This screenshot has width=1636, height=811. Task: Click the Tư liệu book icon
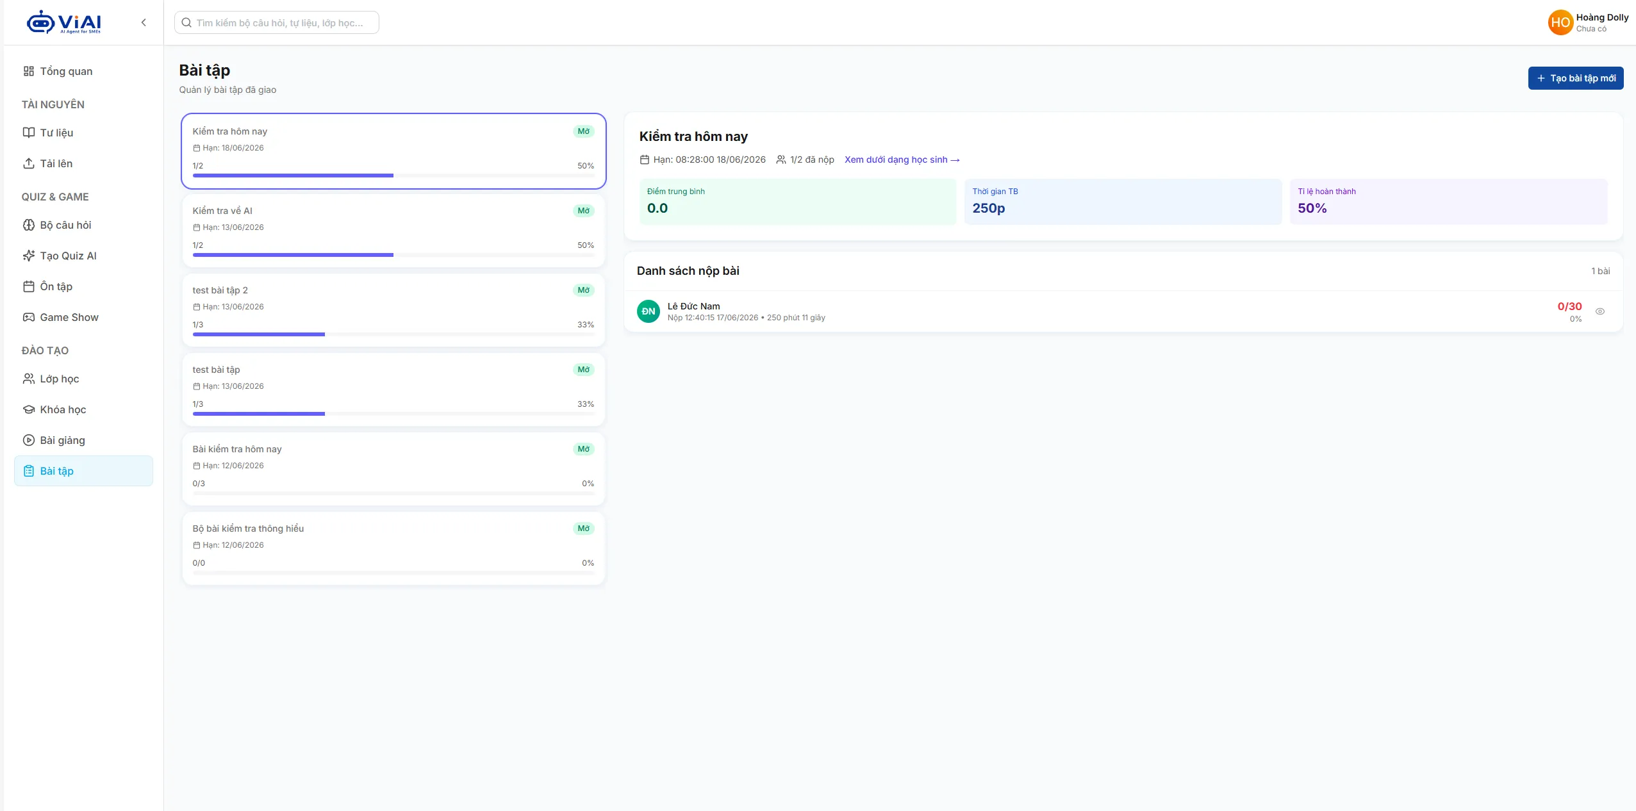(x=29, y=133)
